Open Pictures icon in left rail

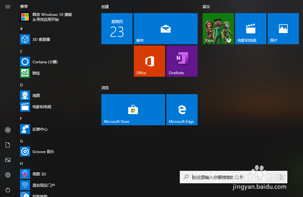point(8,160)
